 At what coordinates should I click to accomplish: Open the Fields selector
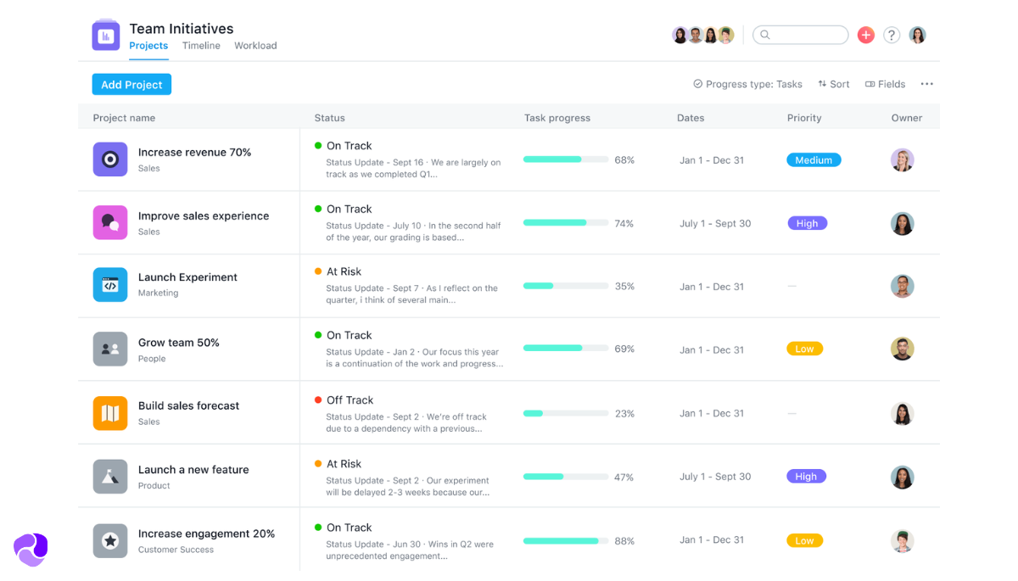(x=885, y=84)
